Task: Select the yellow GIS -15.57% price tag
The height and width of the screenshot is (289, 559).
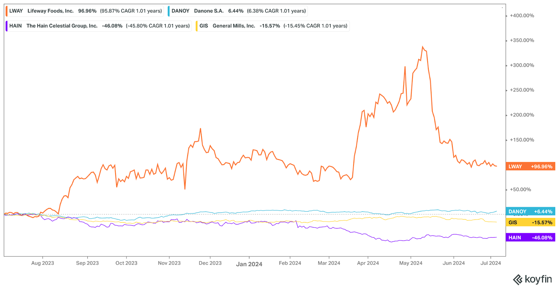Action: (x=530, y=222)
